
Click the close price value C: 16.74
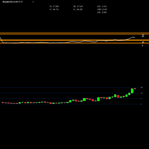point(54,10)
